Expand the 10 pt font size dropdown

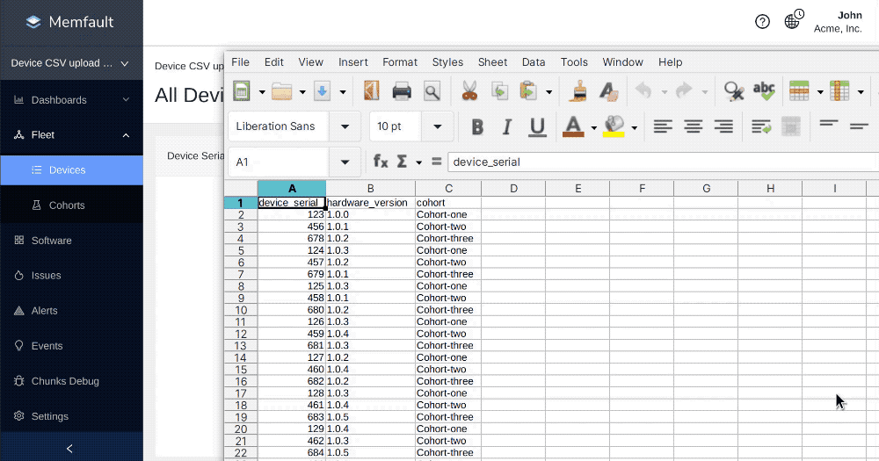(x=437, y=126)
